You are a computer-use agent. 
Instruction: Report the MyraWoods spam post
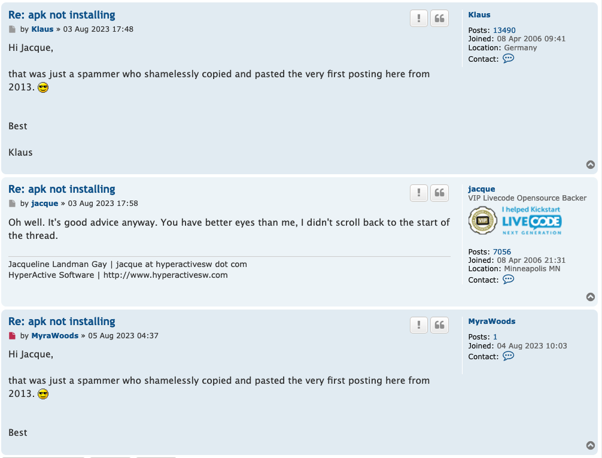[419, 325]
